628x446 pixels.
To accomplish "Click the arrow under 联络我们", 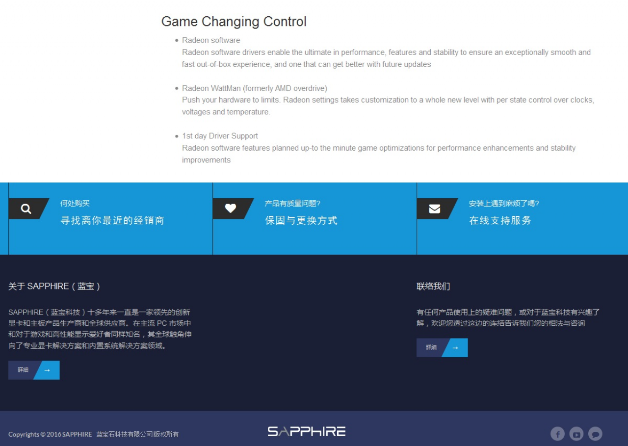I will click(x=455, y=348).
